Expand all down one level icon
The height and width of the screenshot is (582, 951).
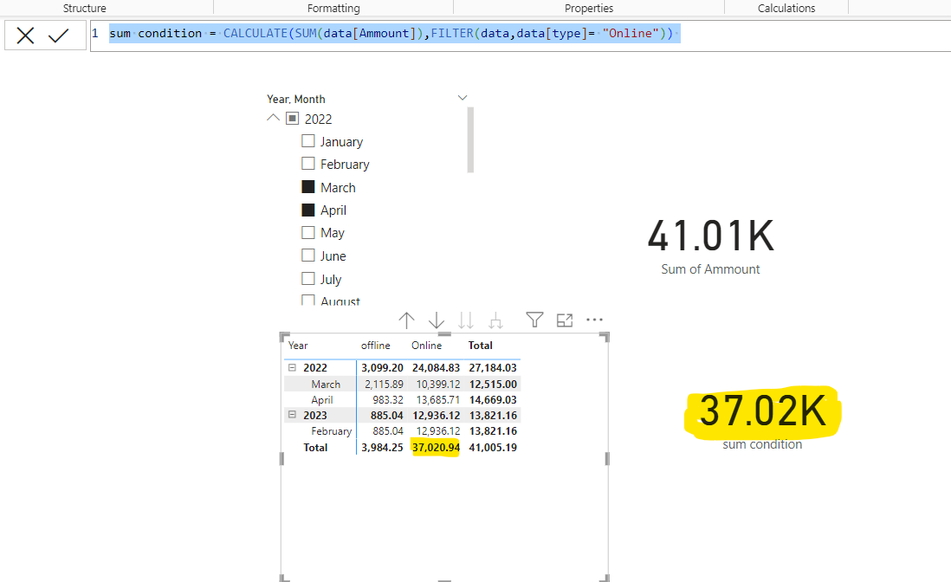click(x=495, y=320)
